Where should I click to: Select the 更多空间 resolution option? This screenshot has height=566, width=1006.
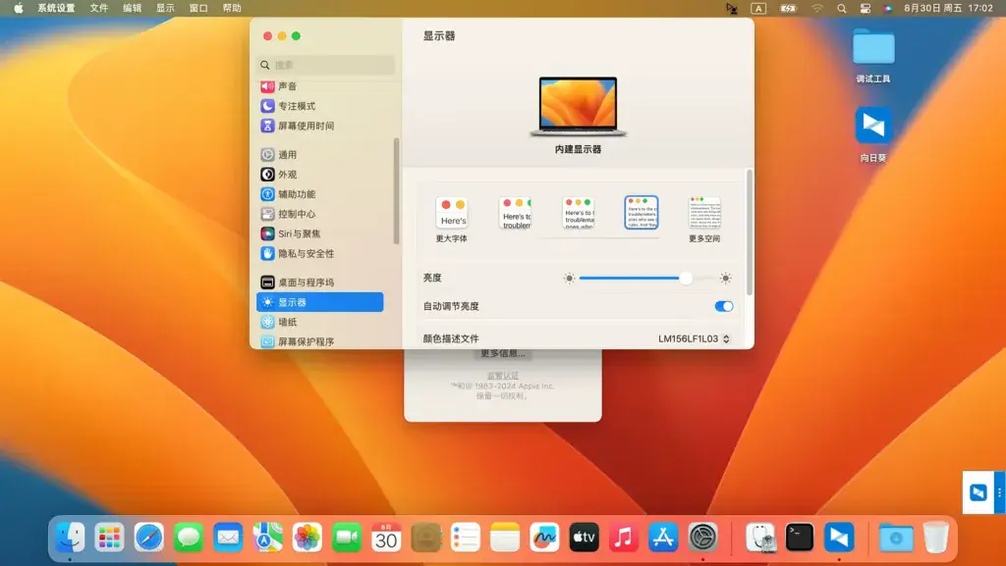click(704, 219)
